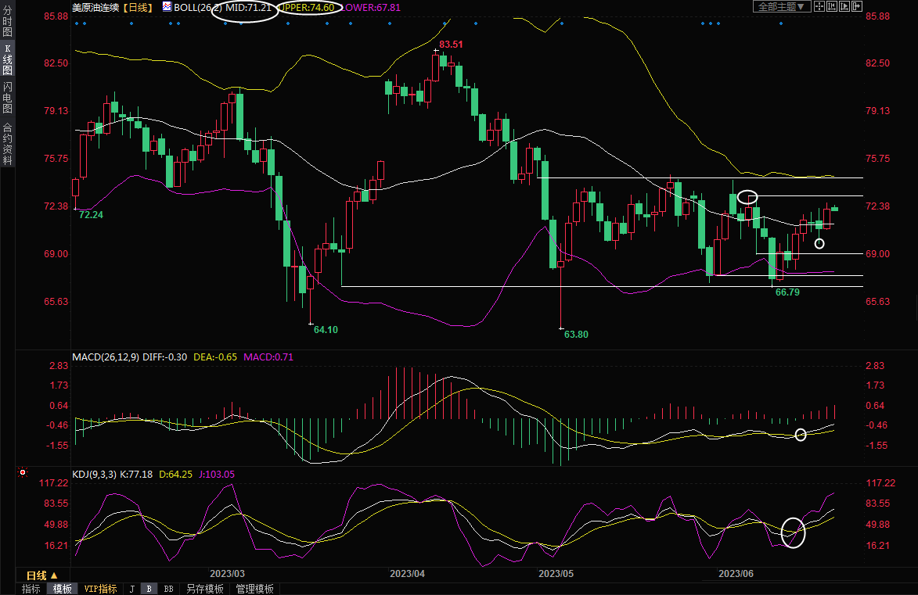This screenshot has width=918, height=595.
Task: Click the jump-to-start range icon
Action: [x=831, y=6]
